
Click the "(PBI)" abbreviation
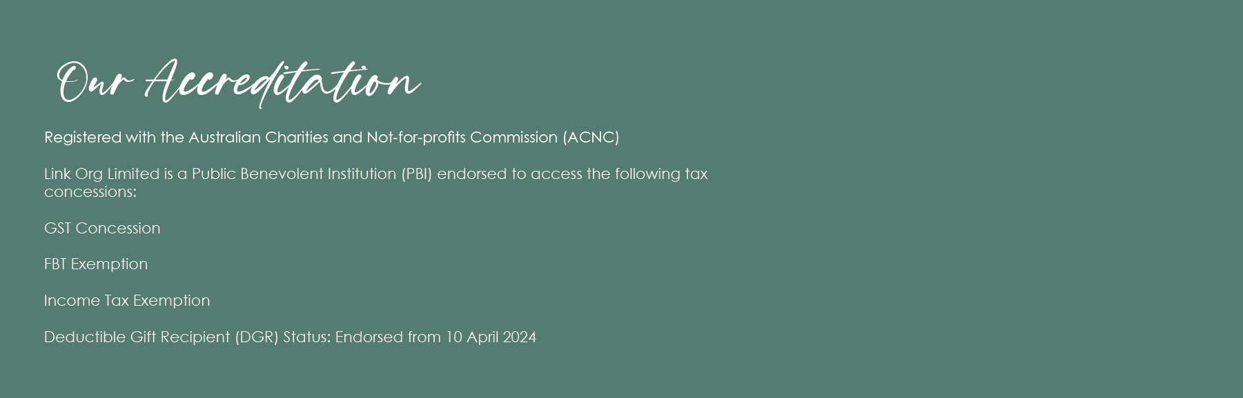(x=416, y=174)
